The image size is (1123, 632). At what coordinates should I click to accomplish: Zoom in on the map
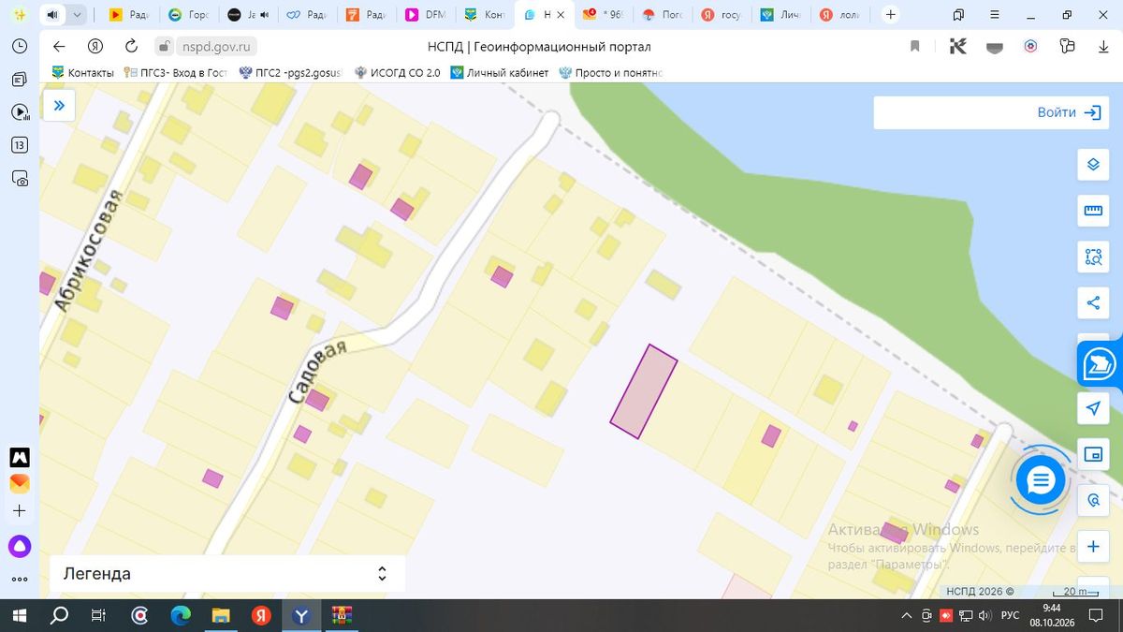[1093, 547]
